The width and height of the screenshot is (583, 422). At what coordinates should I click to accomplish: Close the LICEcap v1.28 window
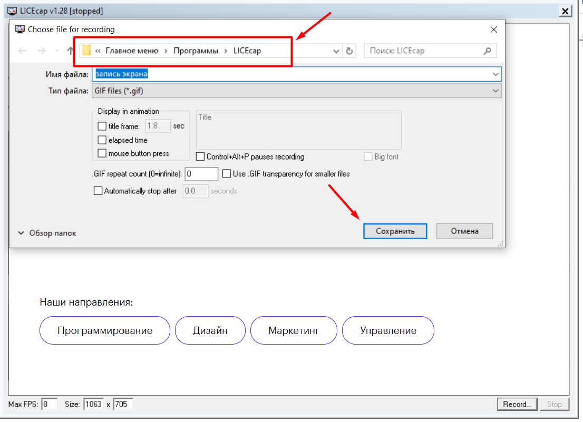click(565, 11)
